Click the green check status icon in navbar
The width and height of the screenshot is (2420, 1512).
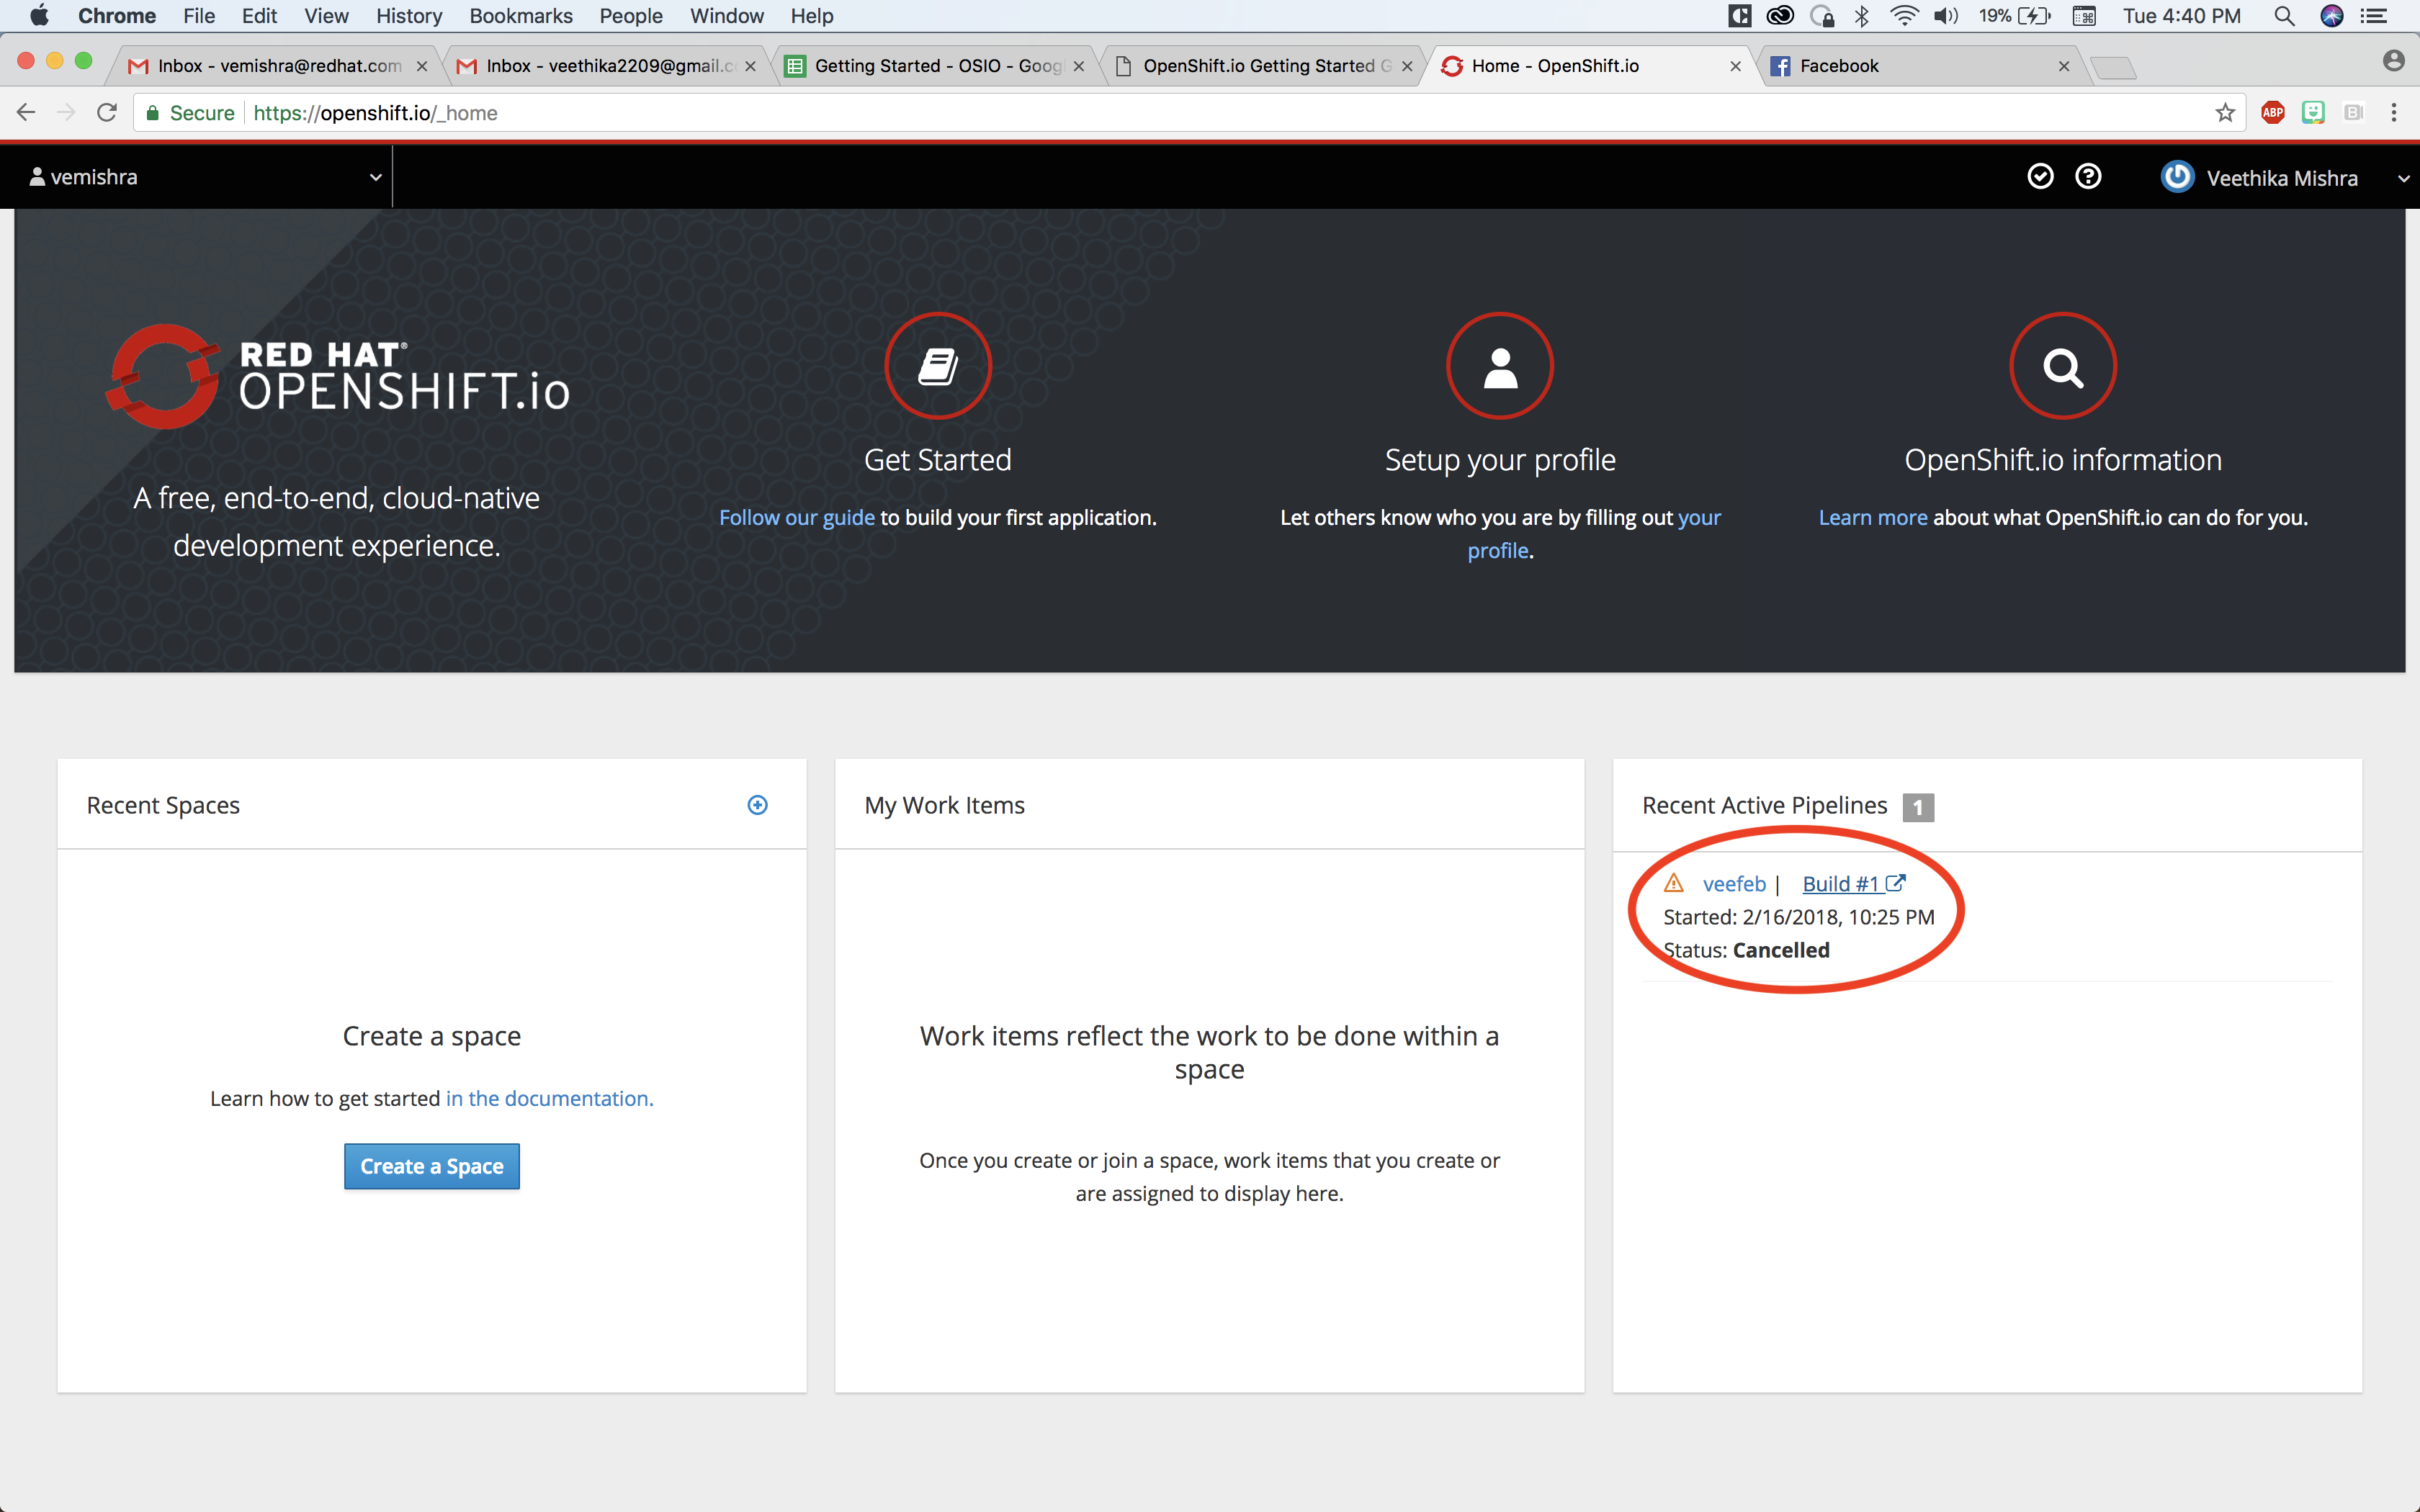(2040, 176)
